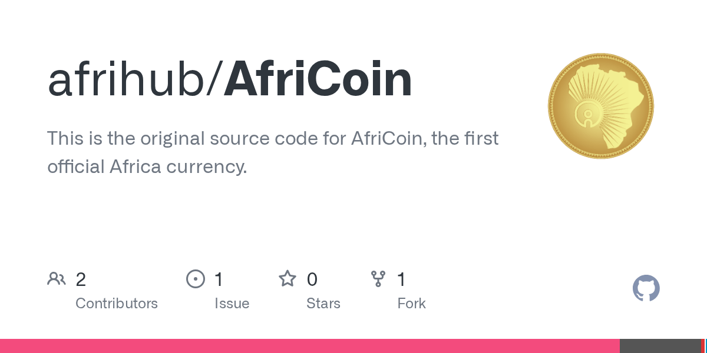
Task: Click the Issue circle-dot icon
Action: pos(195,279)
